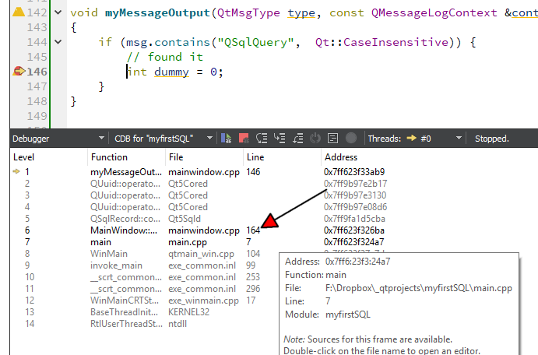The width and height of the screenshot is (538, 355).
Task: Stop the debugger with the red icon
Action: click(x=244, y=139)
